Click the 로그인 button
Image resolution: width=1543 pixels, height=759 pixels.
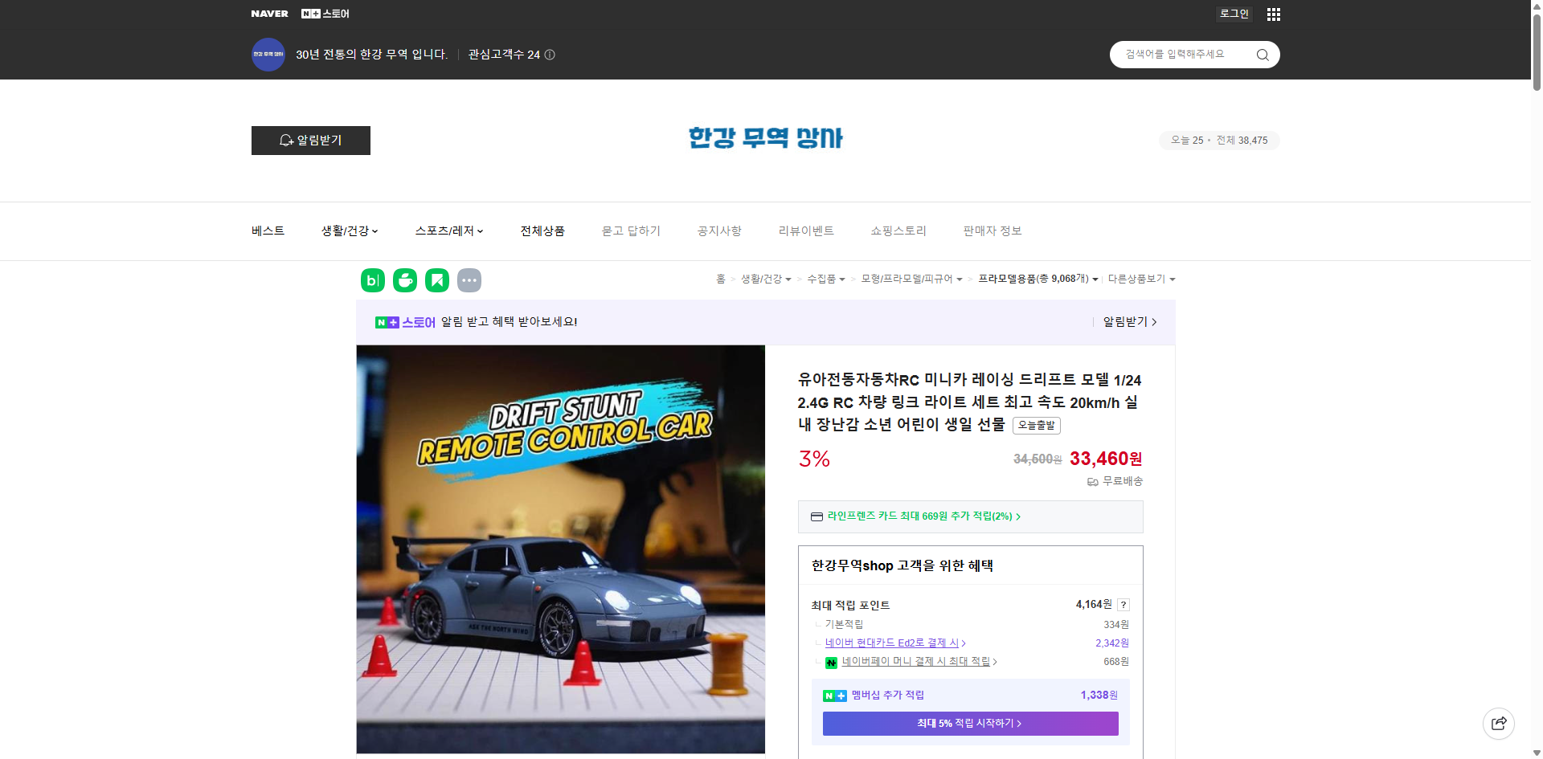coord(1234,14)
